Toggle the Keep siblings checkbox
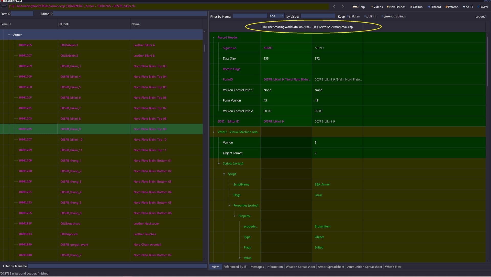Image resolution: width=491 pixels, height=277 pixels. (x=365, y=16)
